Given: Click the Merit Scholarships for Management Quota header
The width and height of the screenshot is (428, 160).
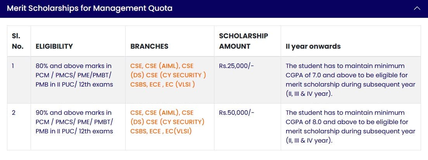Looking at the screenshot, I should (x=90, y=8).
